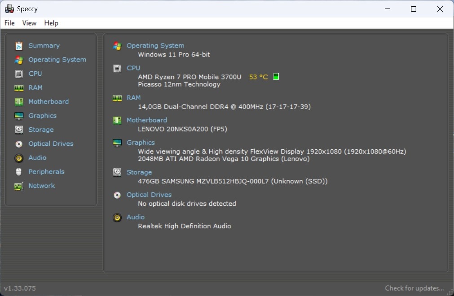The height and width of the screenshot is (296, 454).
Task: Open Motherboard section via its sidebar icon
Action: [x=19, y=101]
